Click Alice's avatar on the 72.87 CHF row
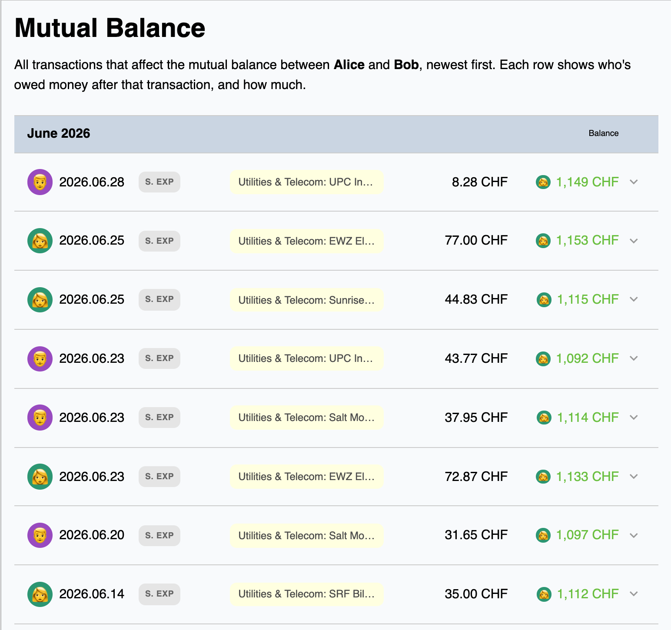671x630 pixels. pyautogui.click(x=40, y=477)
